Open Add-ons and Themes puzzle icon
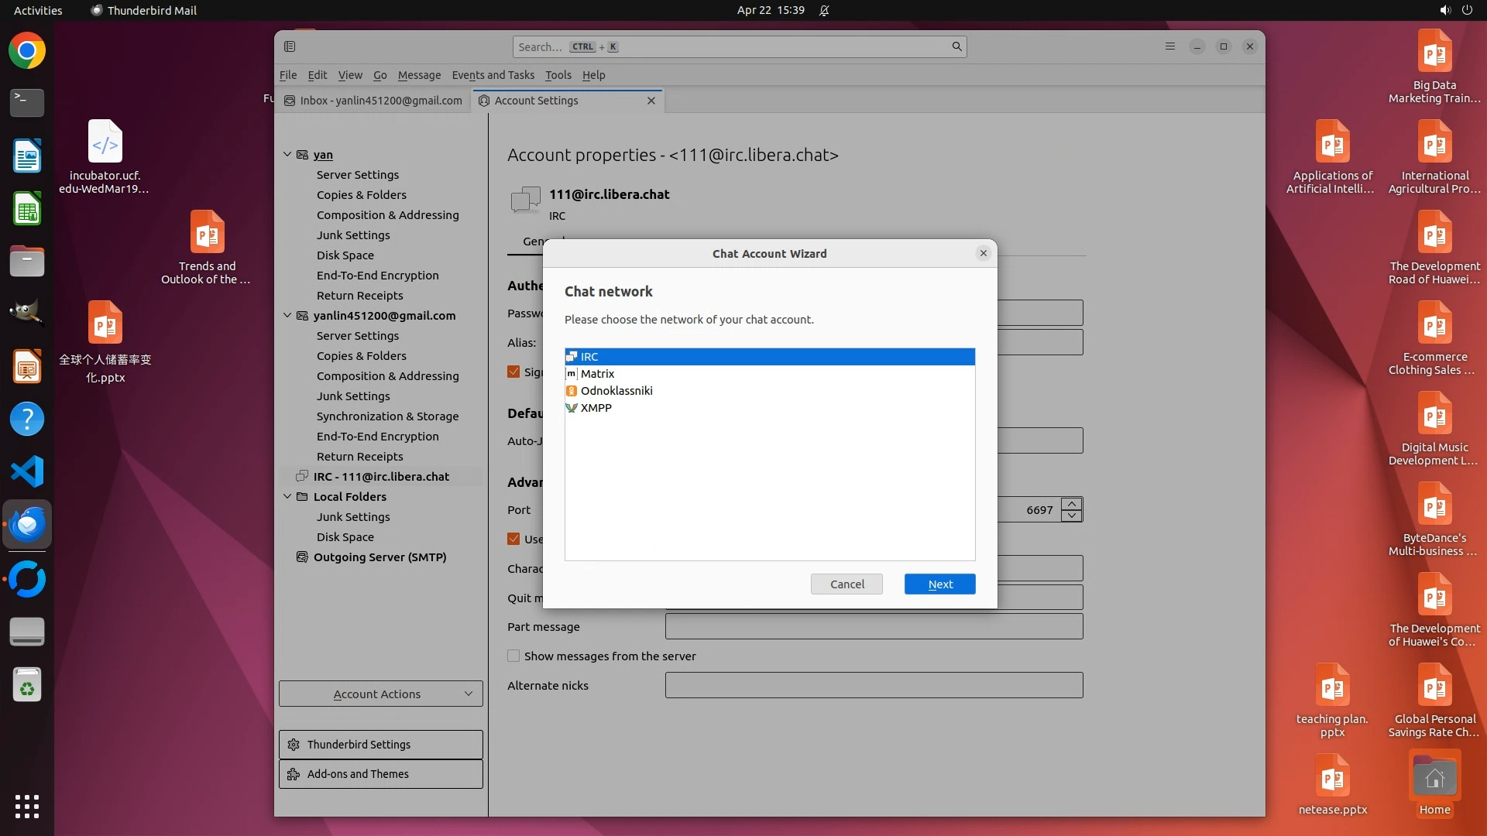The width and height of the screenshot is (1487, 836). pos(294,774)
